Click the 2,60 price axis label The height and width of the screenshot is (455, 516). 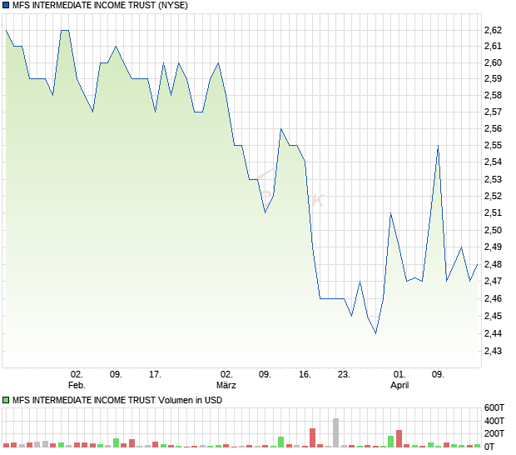(493, 62)
